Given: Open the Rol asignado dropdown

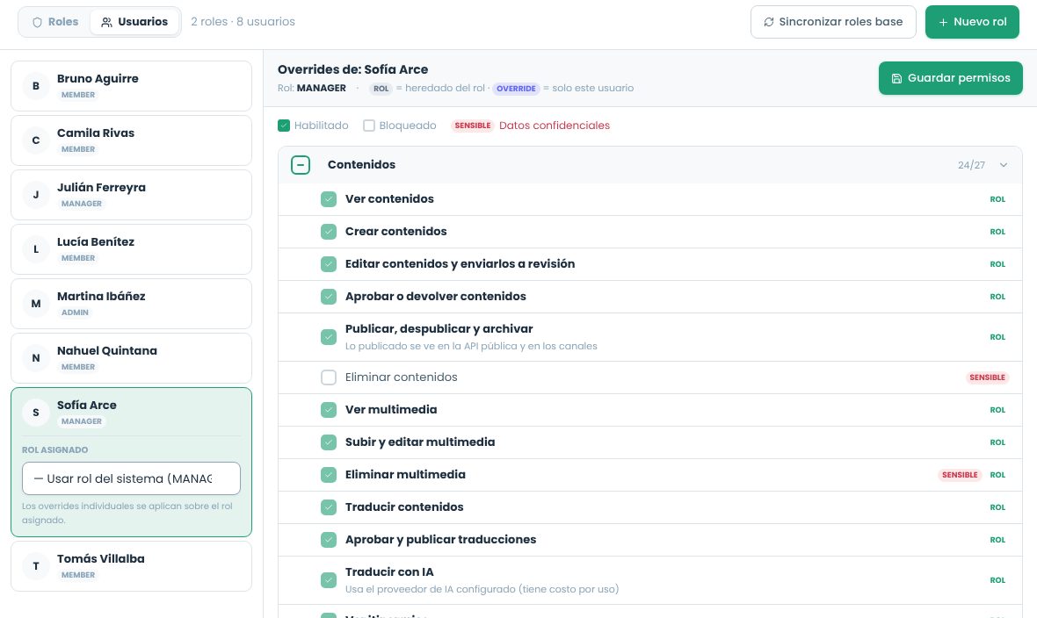Looking at the screenshot, I should coord(131,478).
